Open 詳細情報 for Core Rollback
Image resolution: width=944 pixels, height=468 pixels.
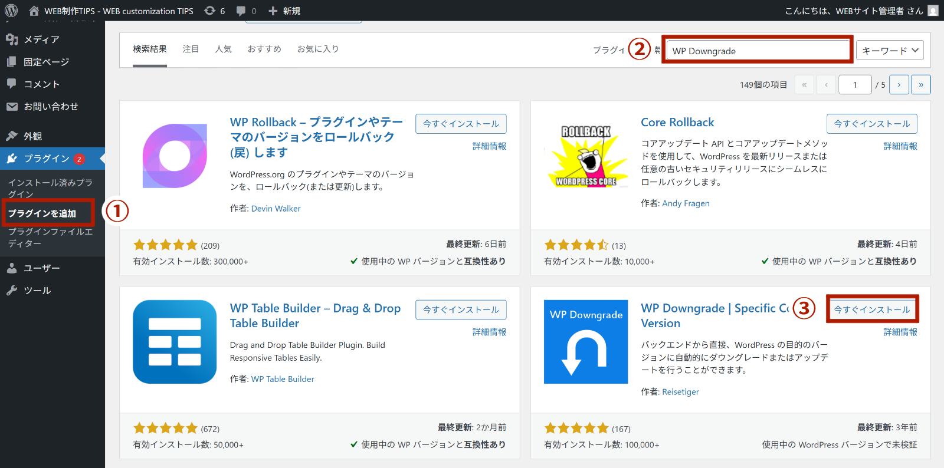coord(900,146)
